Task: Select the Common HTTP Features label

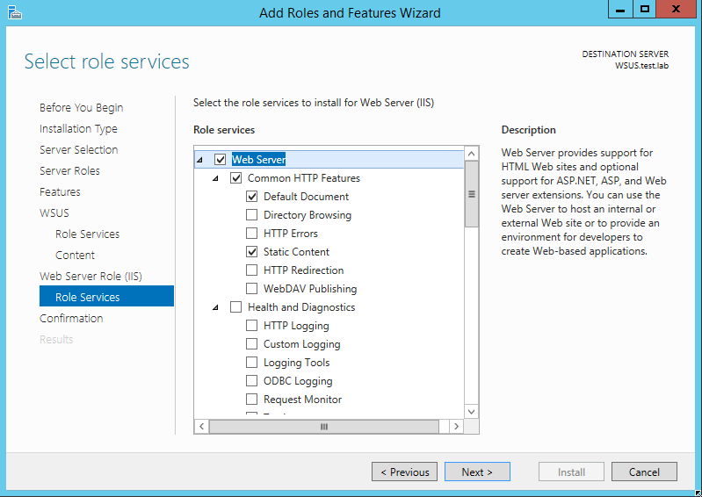Action: [x=303, y=178]
